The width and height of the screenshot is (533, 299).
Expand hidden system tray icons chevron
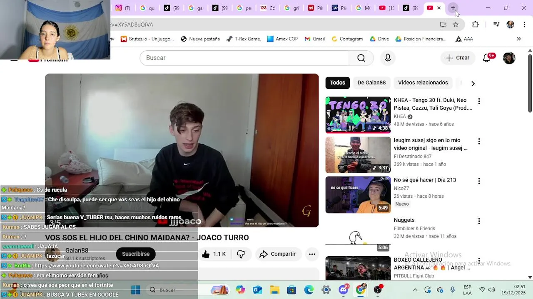tap(415, 290)
